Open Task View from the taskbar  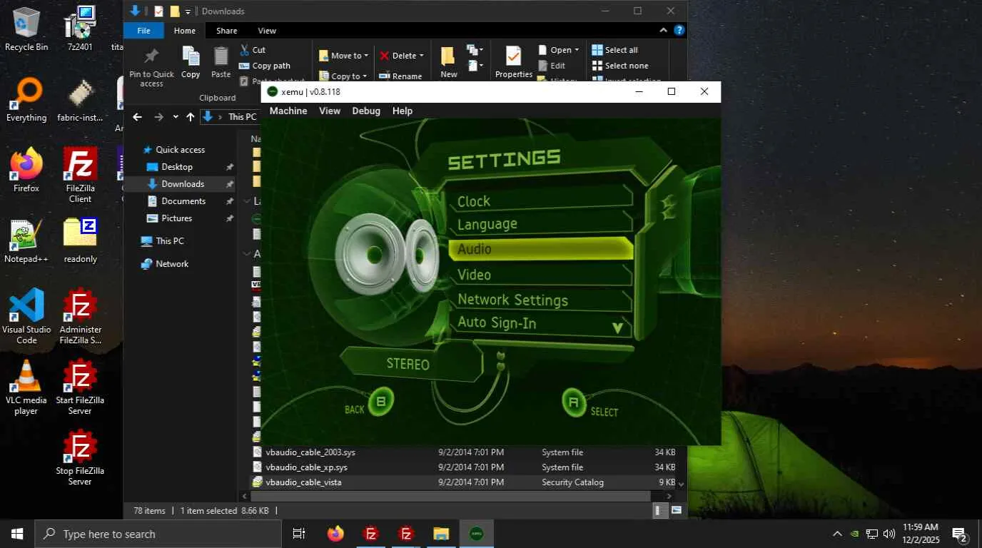tap(299, 534)
